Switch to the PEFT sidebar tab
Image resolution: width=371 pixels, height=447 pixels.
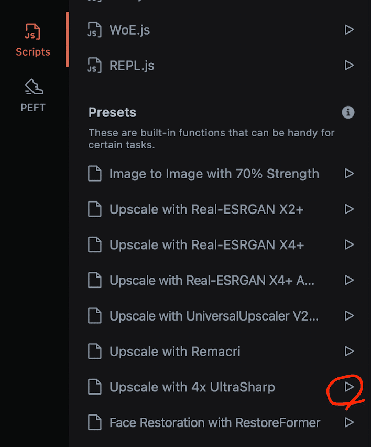(x=32, y=95)
